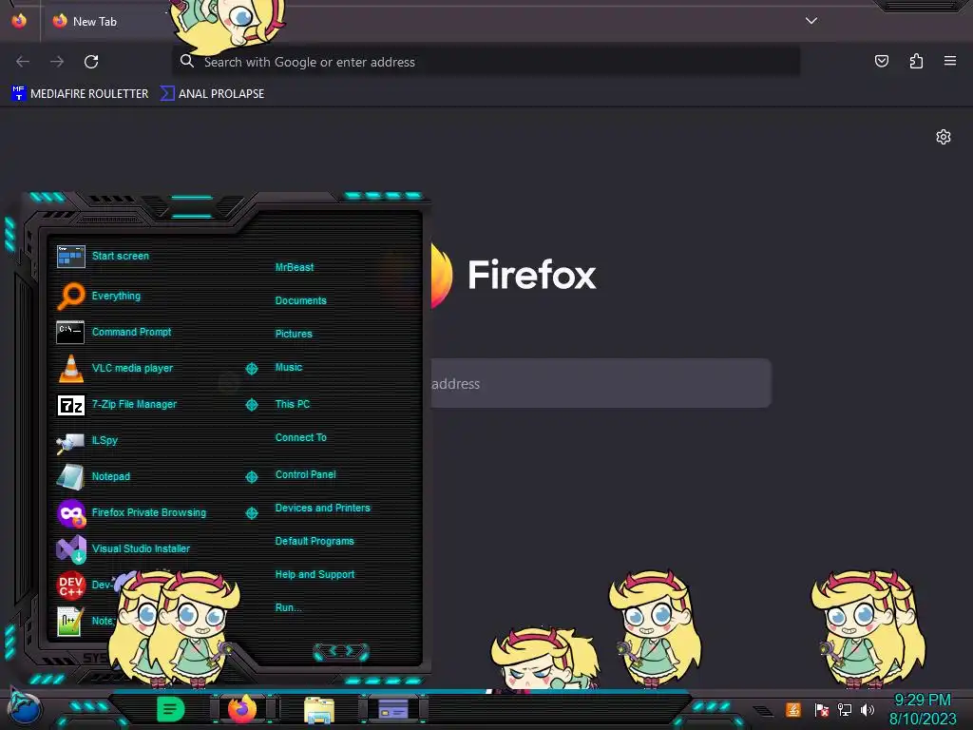Click the Start orb button on taskbar
The image size is (973, 730).
click(x=25, y=709)
